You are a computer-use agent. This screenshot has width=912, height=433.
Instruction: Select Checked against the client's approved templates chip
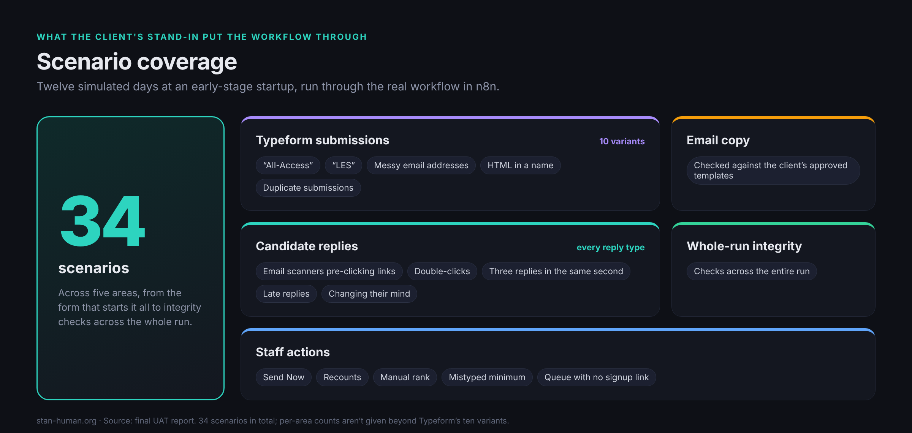tap(773, 171)
